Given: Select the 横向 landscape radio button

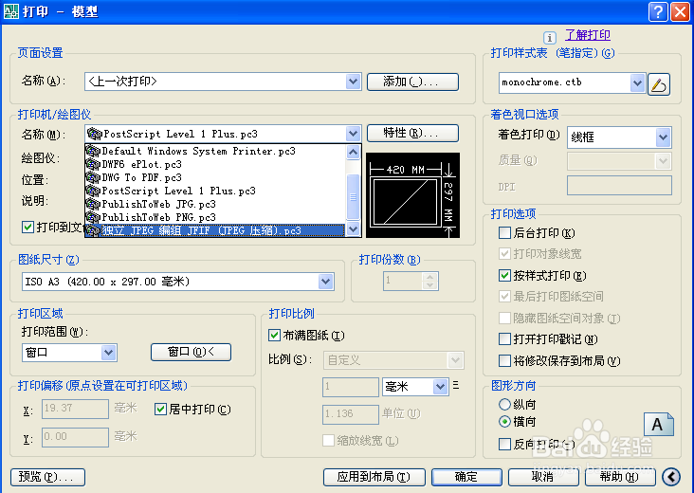Looking at the screenshot, I should (504, 421).
